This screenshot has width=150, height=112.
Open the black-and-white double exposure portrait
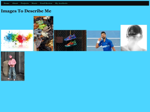[134, 38]
